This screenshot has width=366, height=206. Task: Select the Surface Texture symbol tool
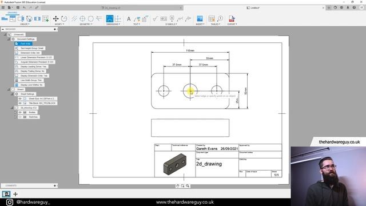point(155,19)
